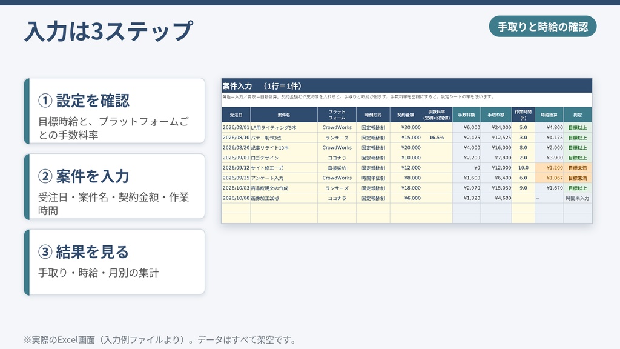Select the ¥30,000 contract amount cell
The image size is (620, 349).
click(x=406, y=127)
